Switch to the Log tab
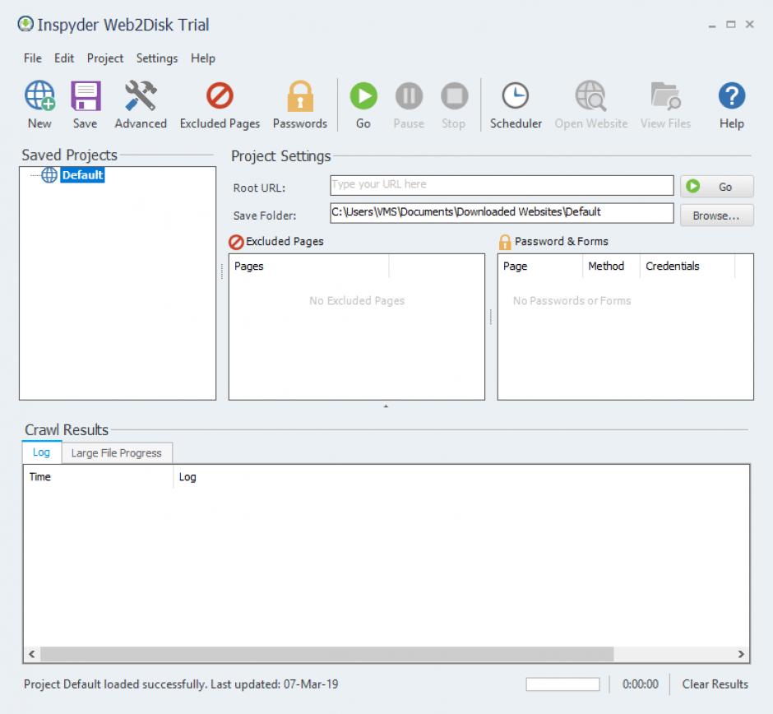This screenshot has height=714, width=773. point(41,452)
